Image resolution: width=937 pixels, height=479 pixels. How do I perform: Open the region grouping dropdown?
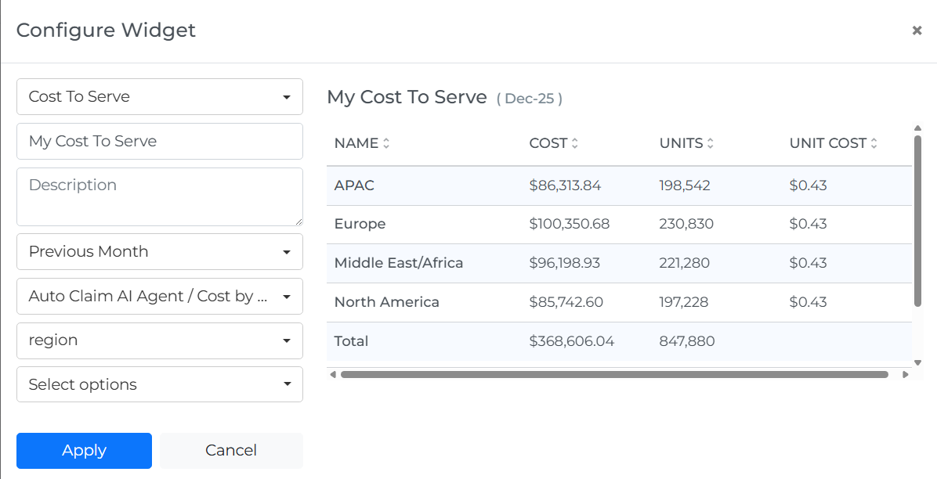point(159,340)
